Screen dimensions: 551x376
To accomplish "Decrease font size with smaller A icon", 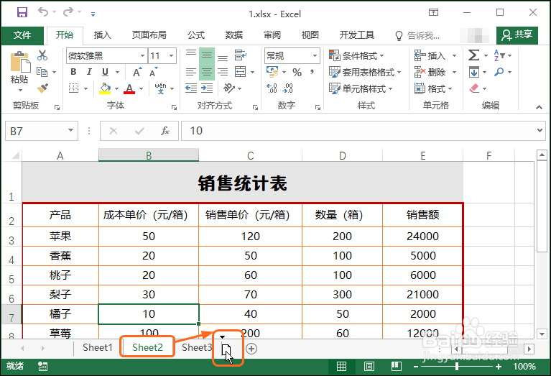I will pos(153,72).
